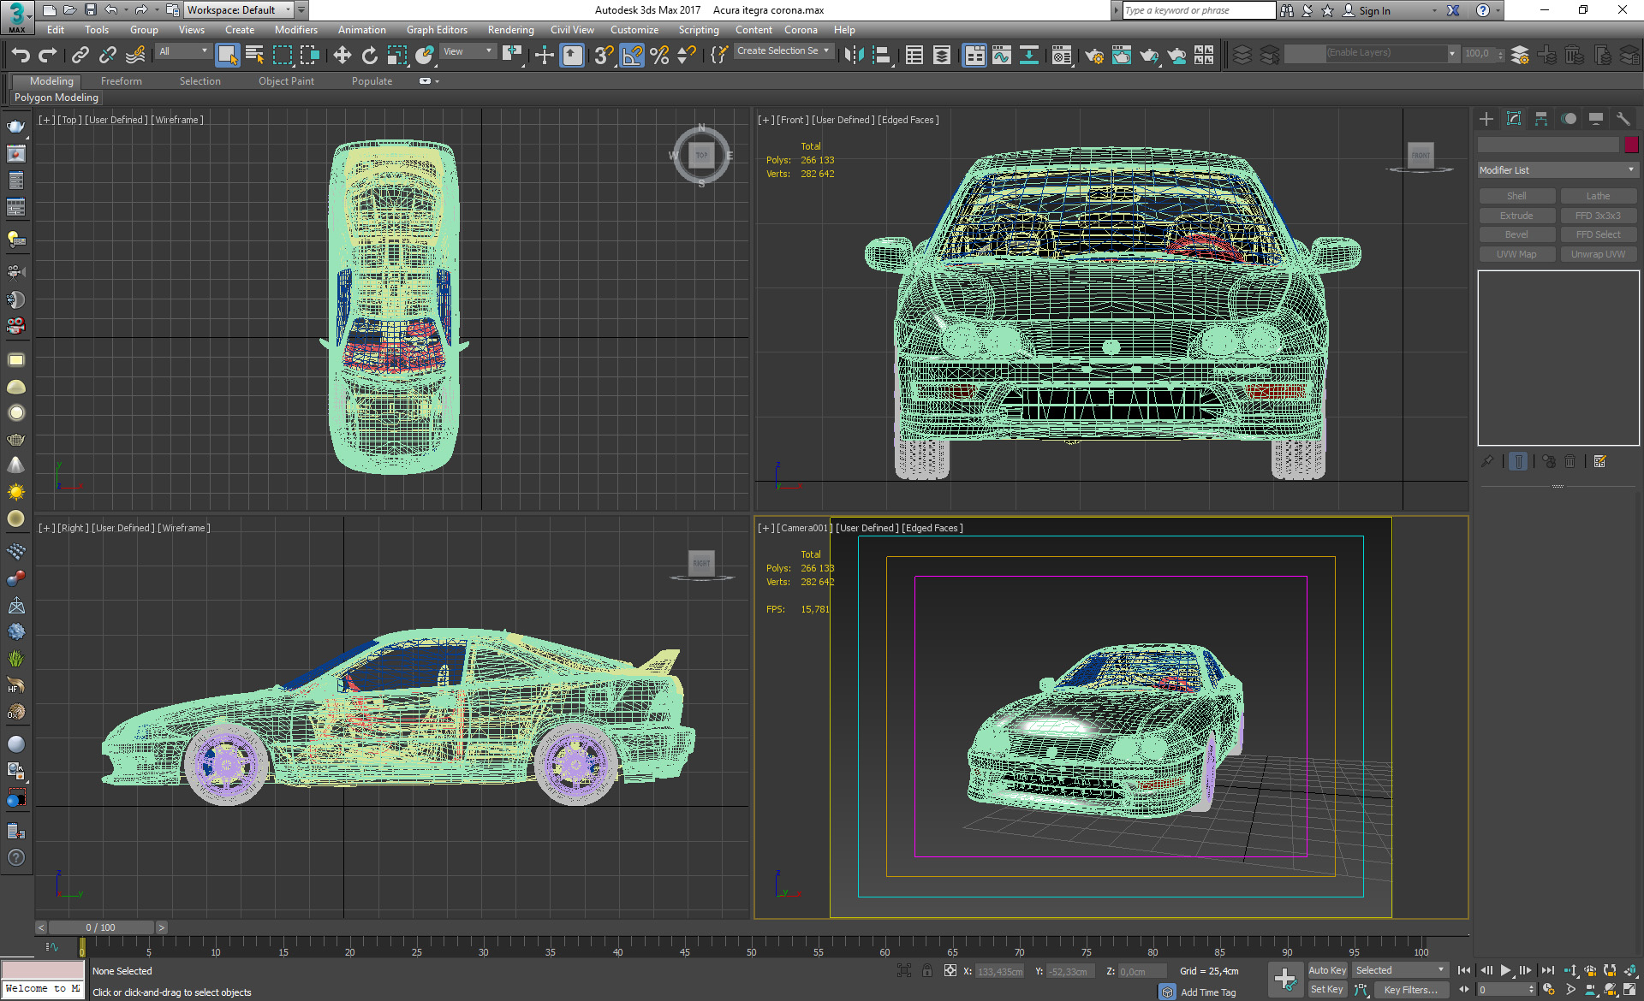Viewport: 1644px width, 1001px height.
Task: Click the Shell modifier button
Action: pos(1516,196)
